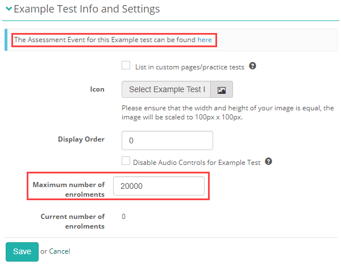Click the 'Example Test Info and Settings' heading text
This screenshot has height=265, width=341.
(87, 9)
